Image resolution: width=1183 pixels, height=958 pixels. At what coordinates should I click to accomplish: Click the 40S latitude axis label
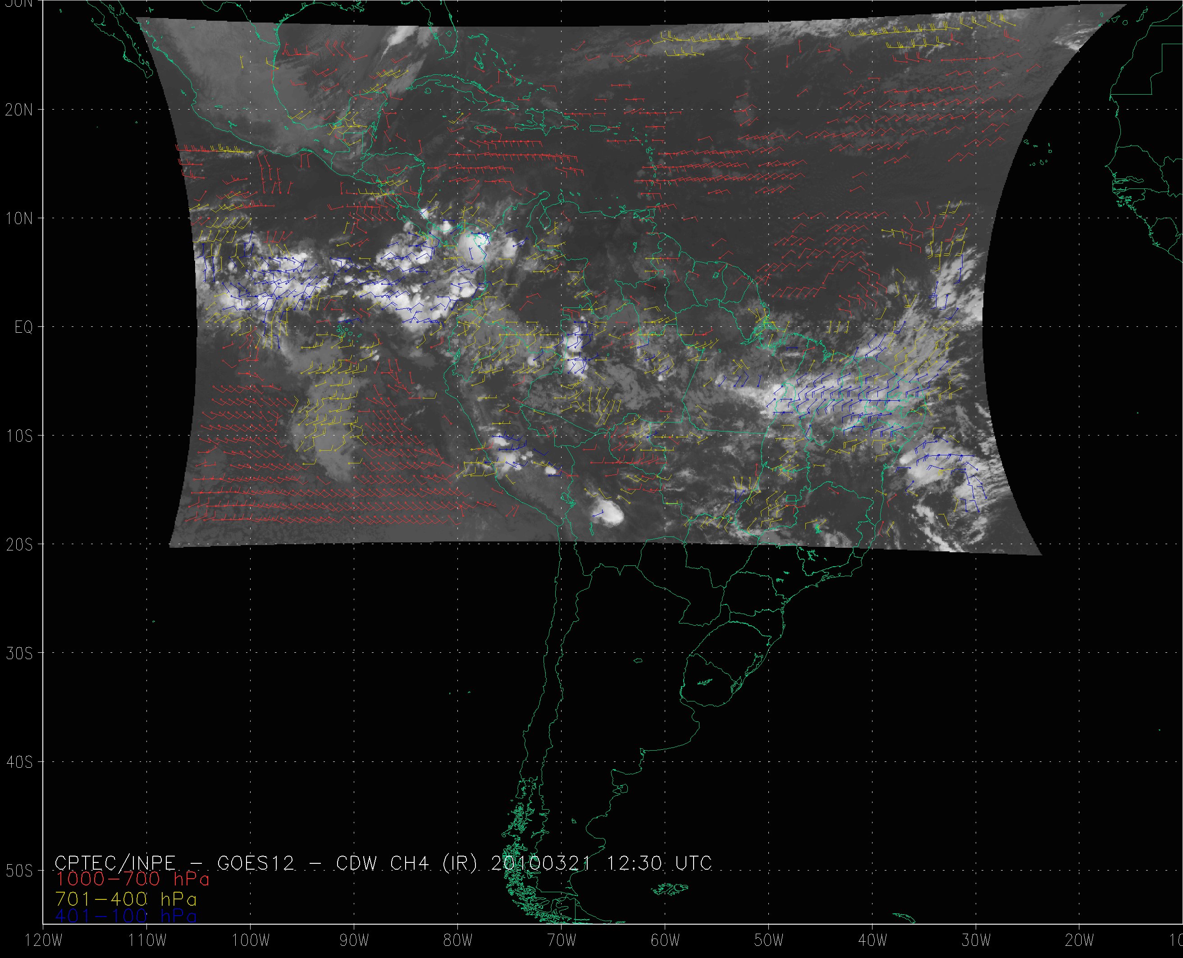tap(19, 762)
